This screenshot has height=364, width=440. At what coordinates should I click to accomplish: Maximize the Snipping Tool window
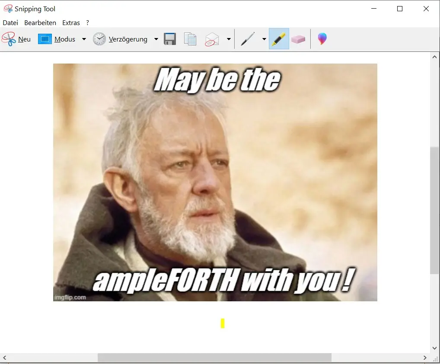pos(400,9)
